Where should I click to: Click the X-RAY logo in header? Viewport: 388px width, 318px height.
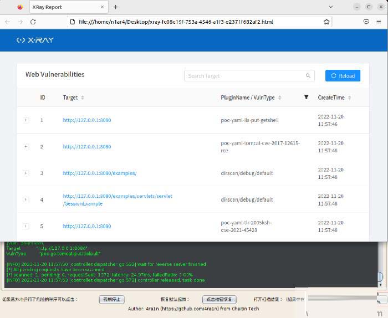coord(35,40)
